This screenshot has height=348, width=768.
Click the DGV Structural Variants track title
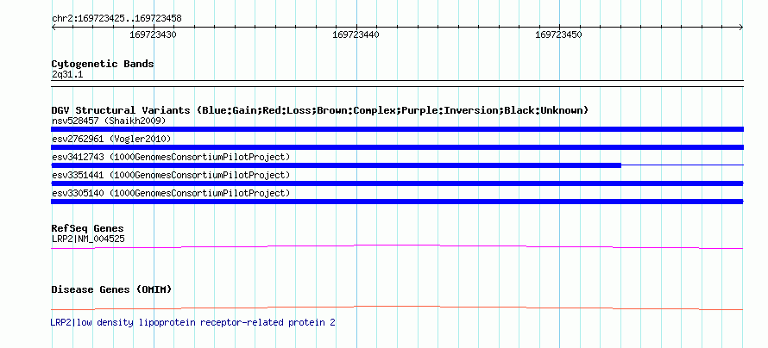[320, 110]
